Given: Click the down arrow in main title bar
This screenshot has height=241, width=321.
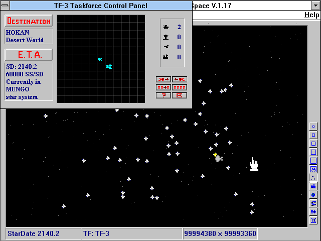Looking at the screenshot, I should pos(315,6).
